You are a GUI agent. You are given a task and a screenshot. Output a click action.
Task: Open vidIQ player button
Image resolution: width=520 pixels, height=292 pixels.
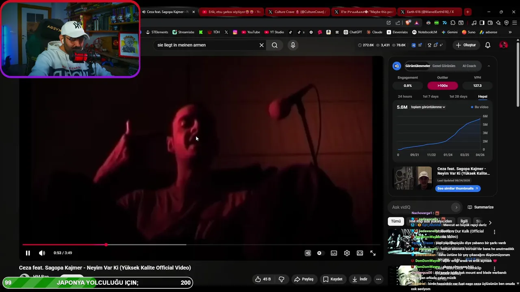click(308, 253)
